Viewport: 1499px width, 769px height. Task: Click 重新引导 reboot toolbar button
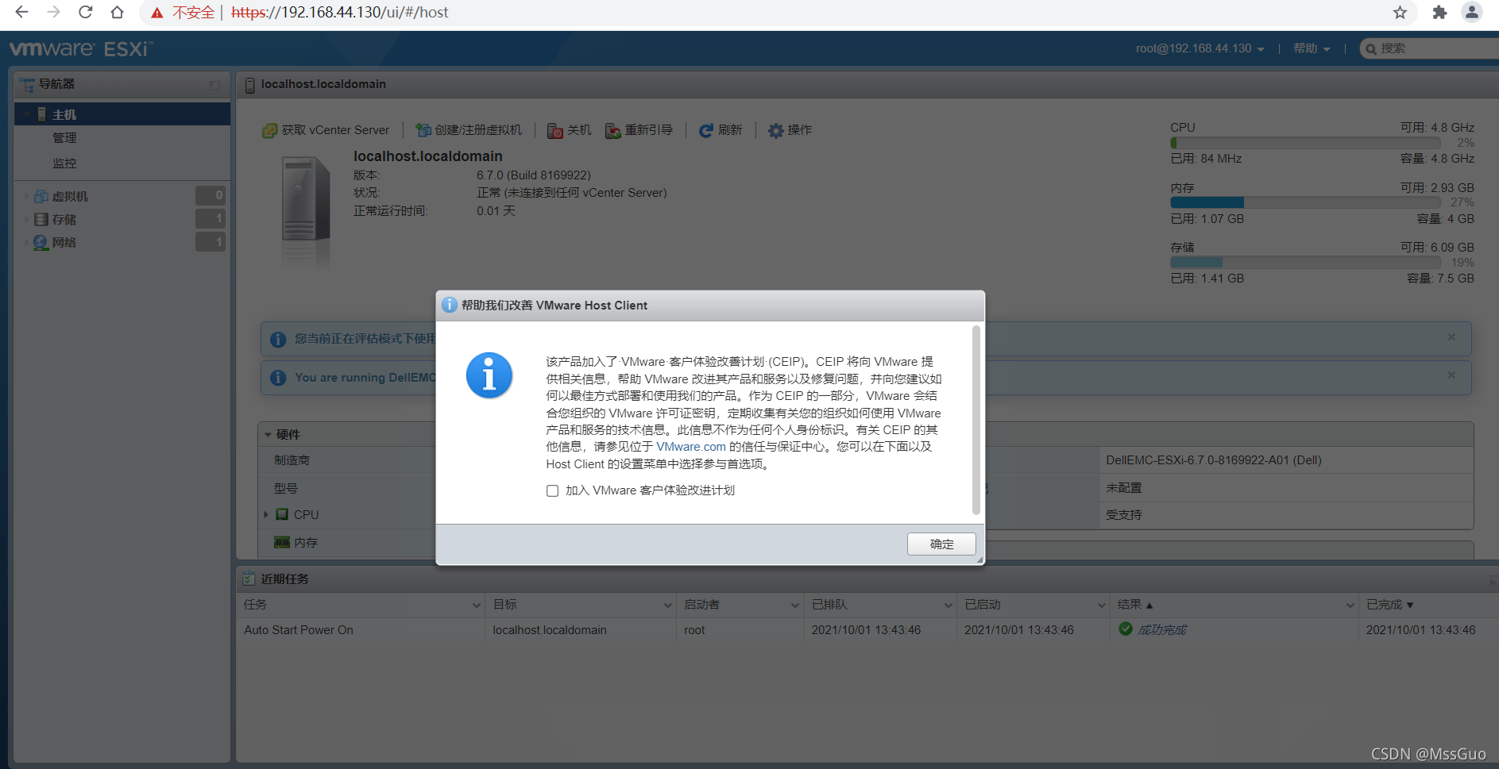(639, 130)
